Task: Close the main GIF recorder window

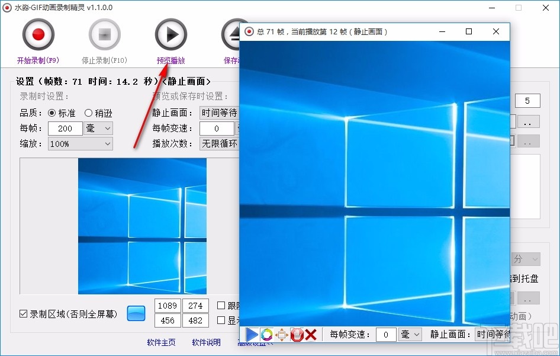Action: point(546,8)
